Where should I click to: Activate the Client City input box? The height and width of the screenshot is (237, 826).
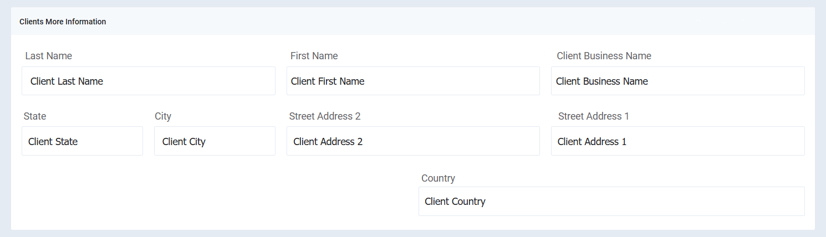coord(215,141)
